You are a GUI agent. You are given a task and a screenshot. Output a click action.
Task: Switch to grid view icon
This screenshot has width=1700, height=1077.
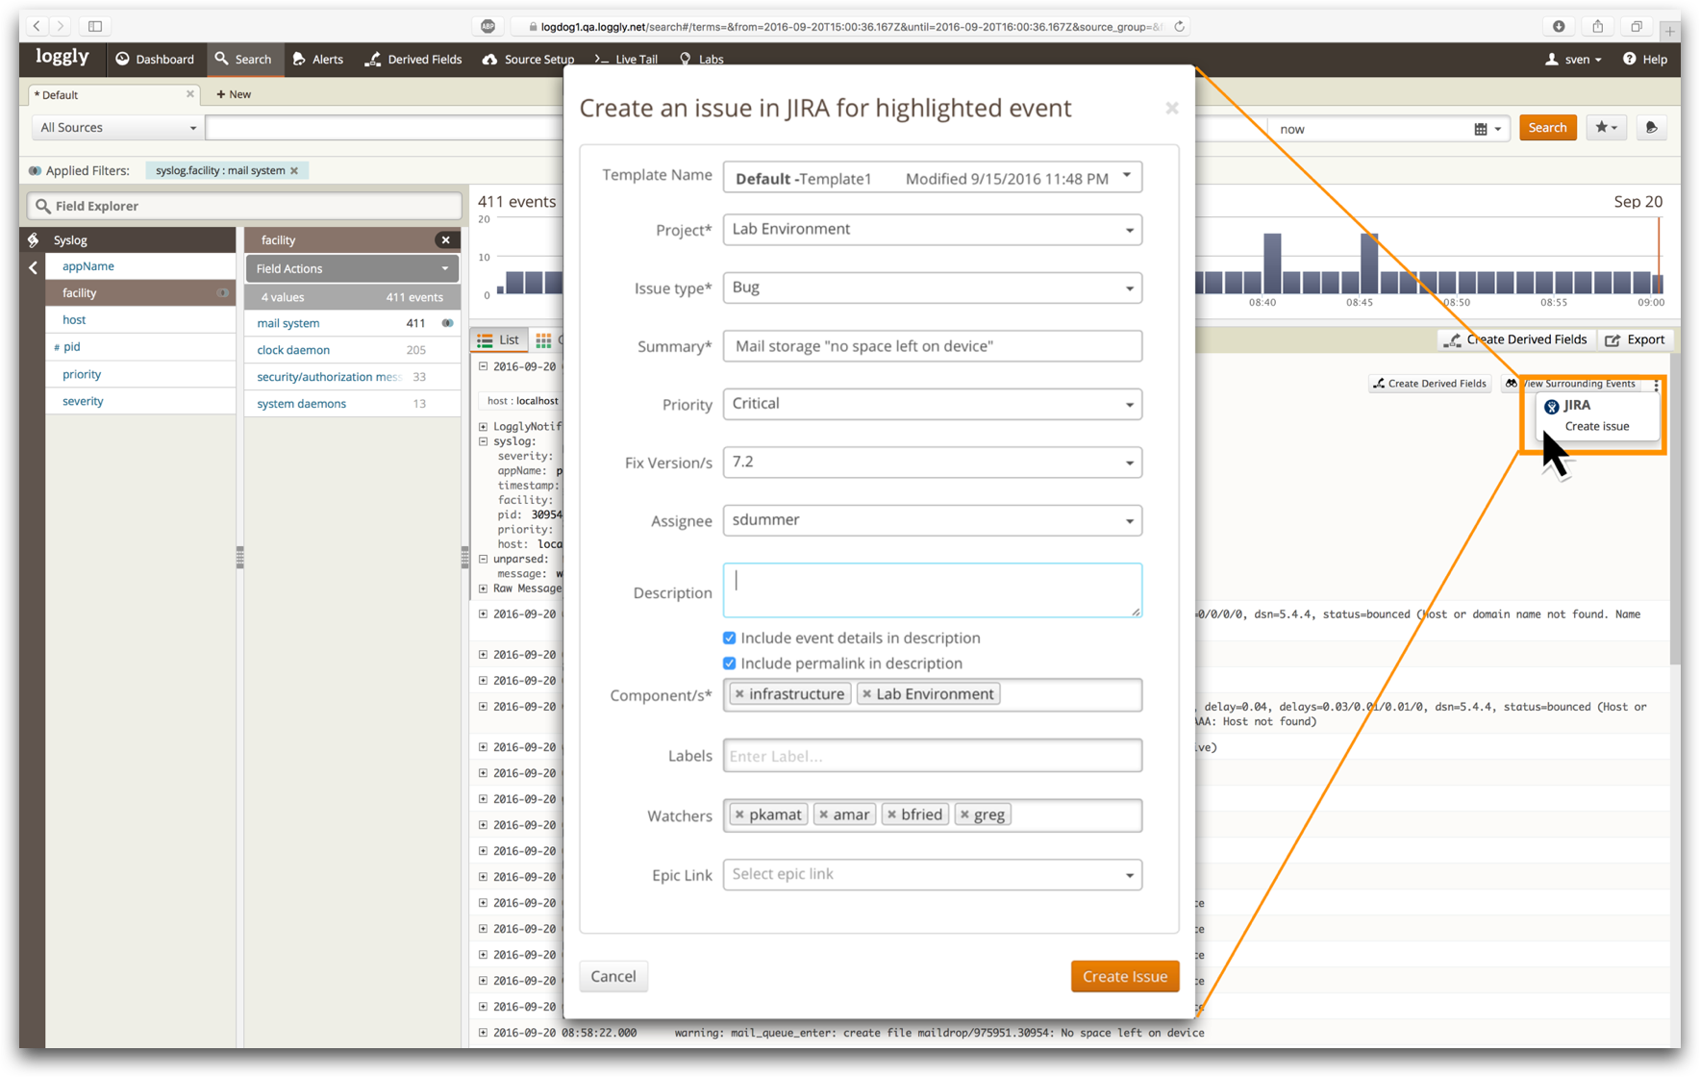click(543, 340)
